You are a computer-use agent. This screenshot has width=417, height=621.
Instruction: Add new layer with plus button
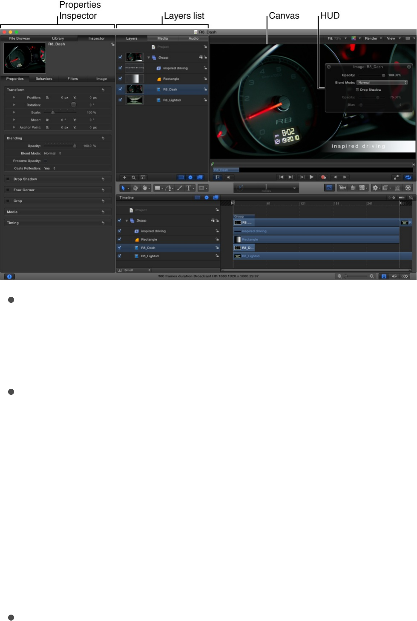click(124, 177)
